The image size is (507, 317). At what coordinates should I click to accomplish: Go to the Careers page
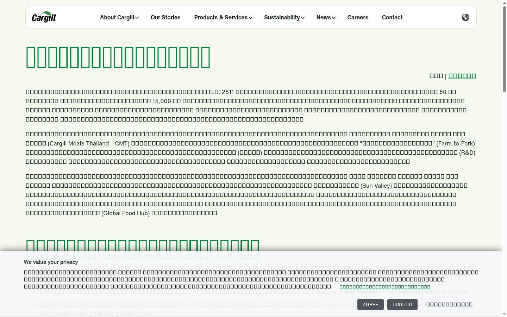[x=358, y=17]
